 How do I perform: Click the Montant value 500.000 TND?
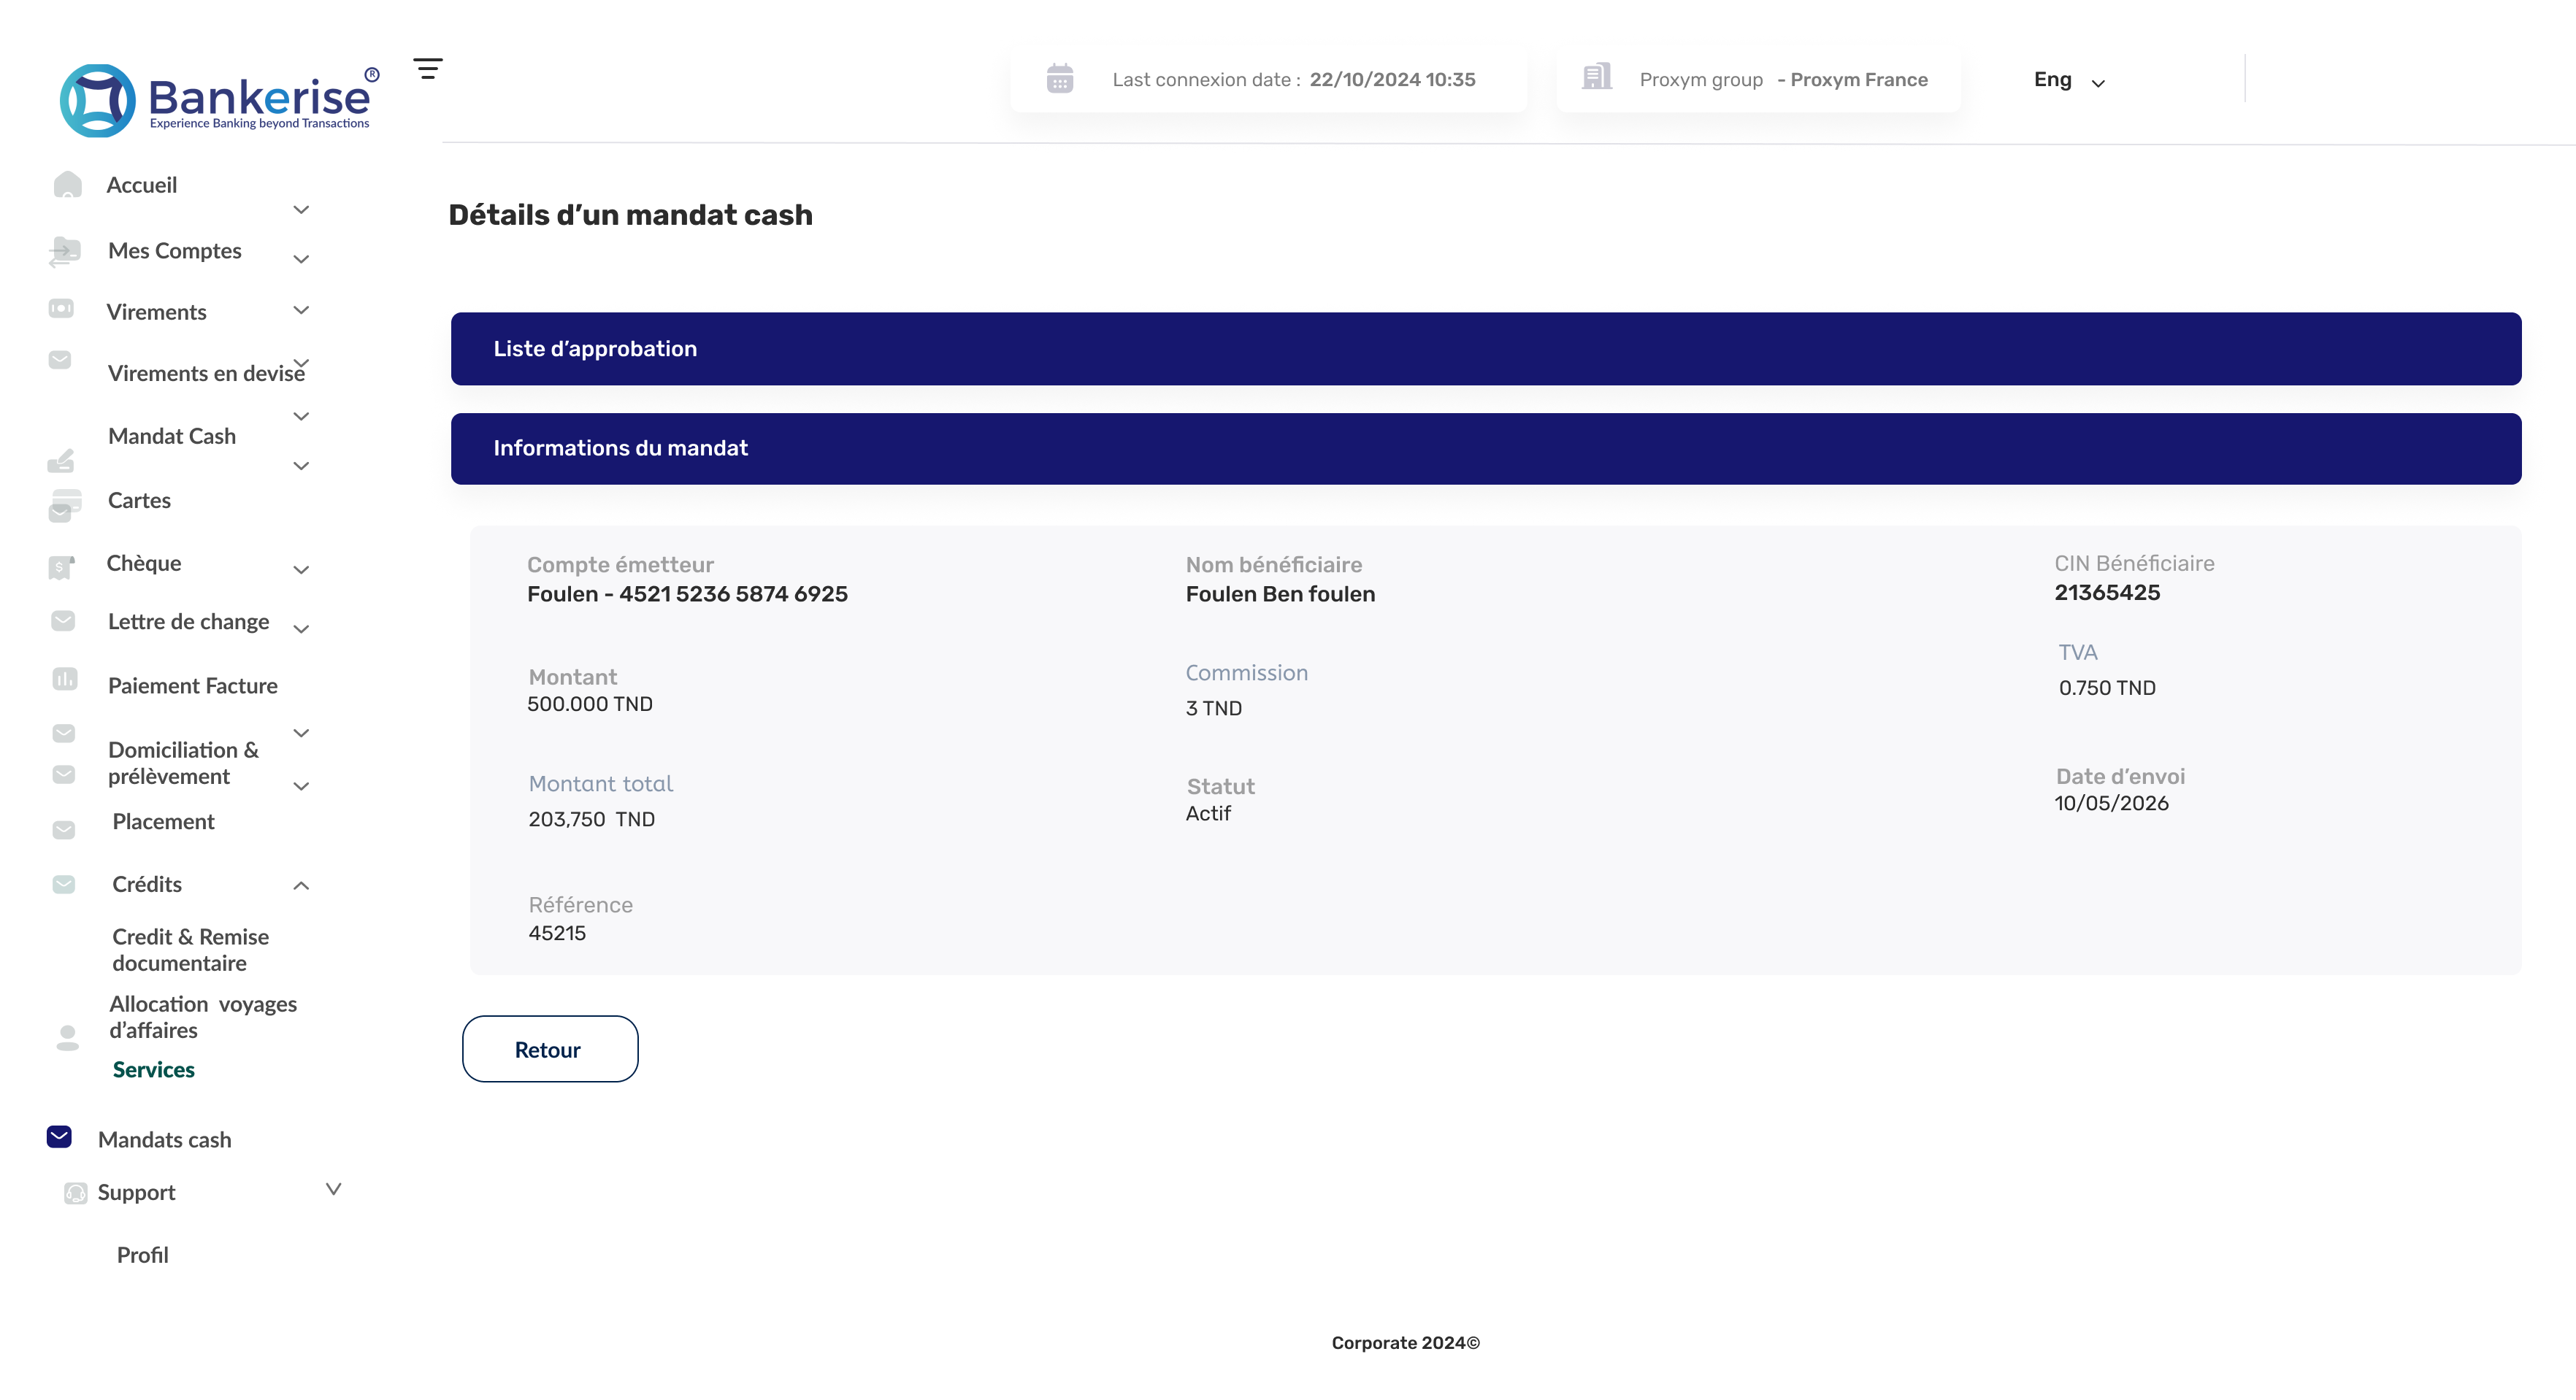click(589, 704)
